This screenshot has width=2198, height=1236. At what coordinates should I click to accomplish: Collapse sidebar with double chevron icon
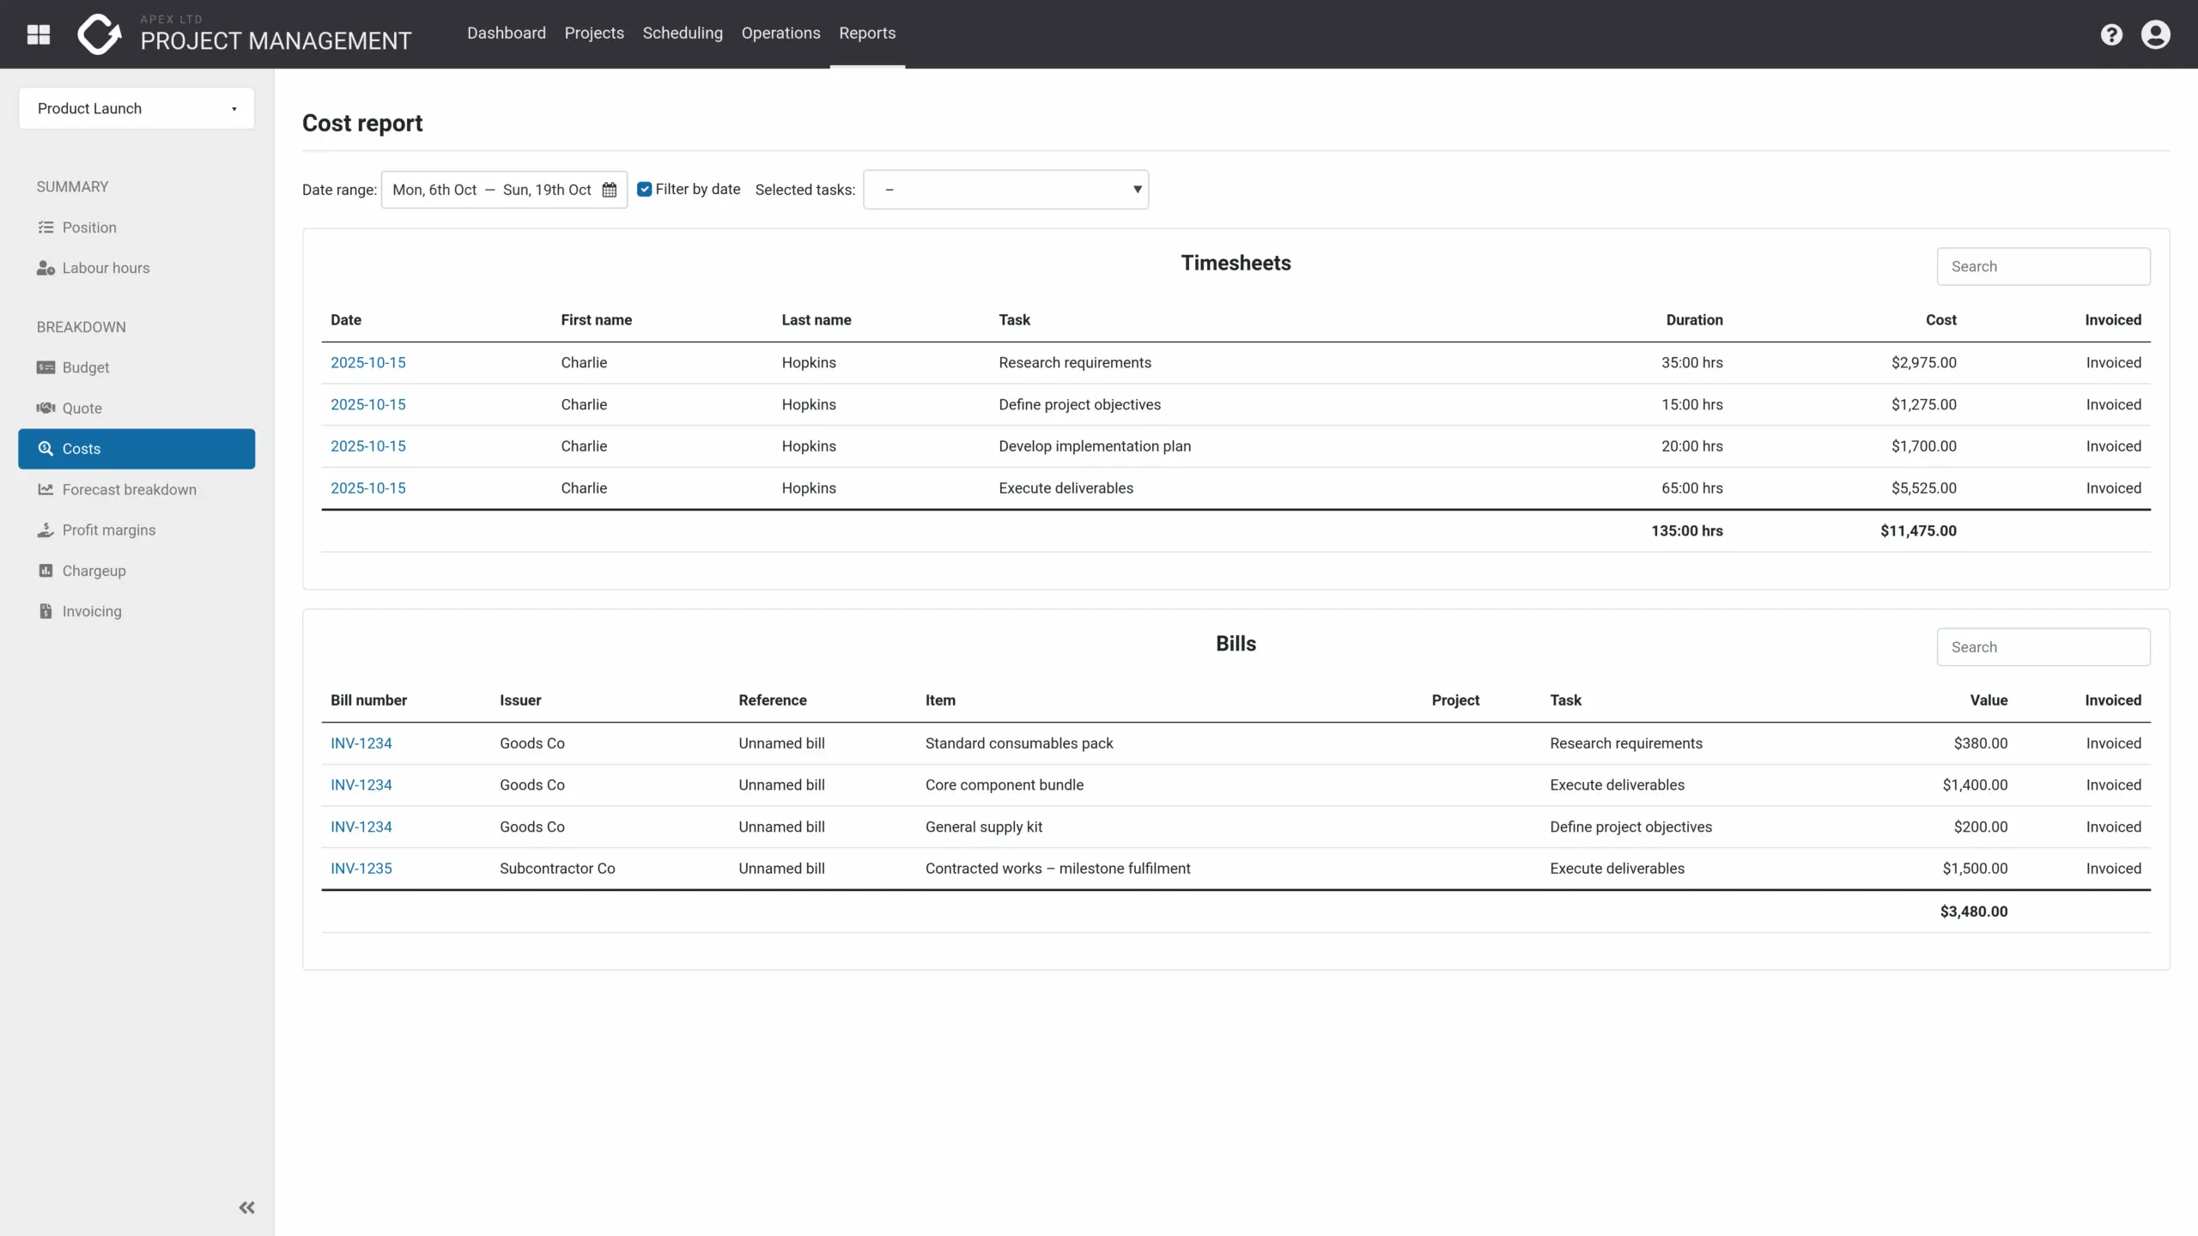pos(246,1208)
